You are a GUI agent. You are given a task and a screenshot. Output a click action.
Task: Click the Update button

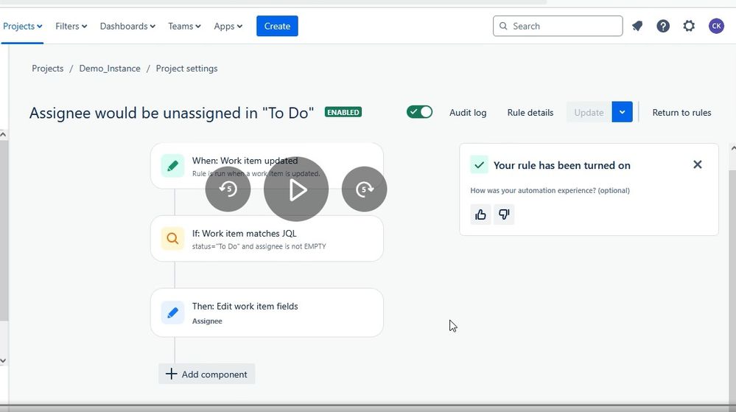[589, 112]
